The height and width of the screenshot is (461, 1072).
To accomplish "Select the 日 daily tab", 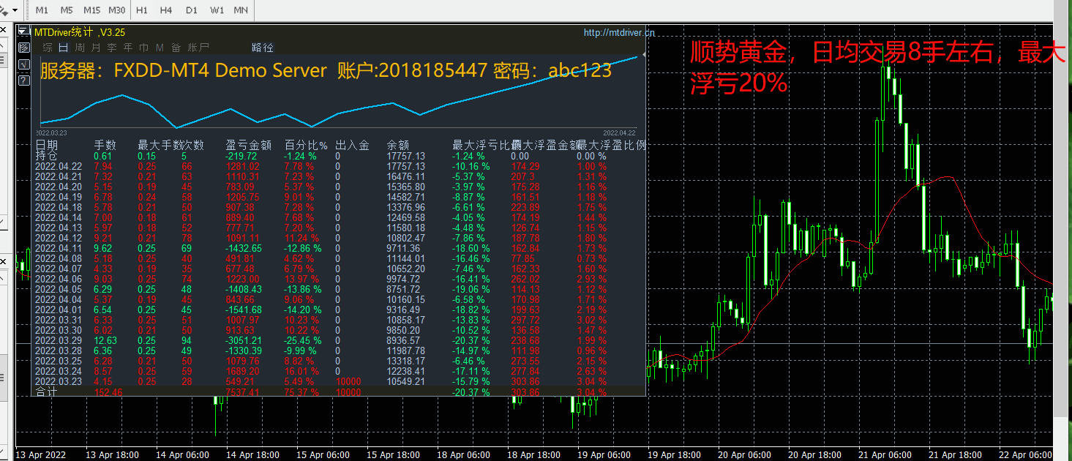I will click(64, 48).
